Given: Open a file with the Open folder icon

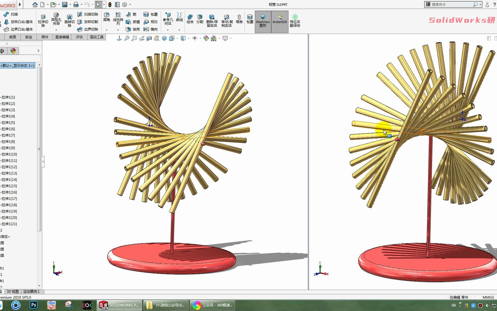Looking at the screenshot, I should [53, 5].
